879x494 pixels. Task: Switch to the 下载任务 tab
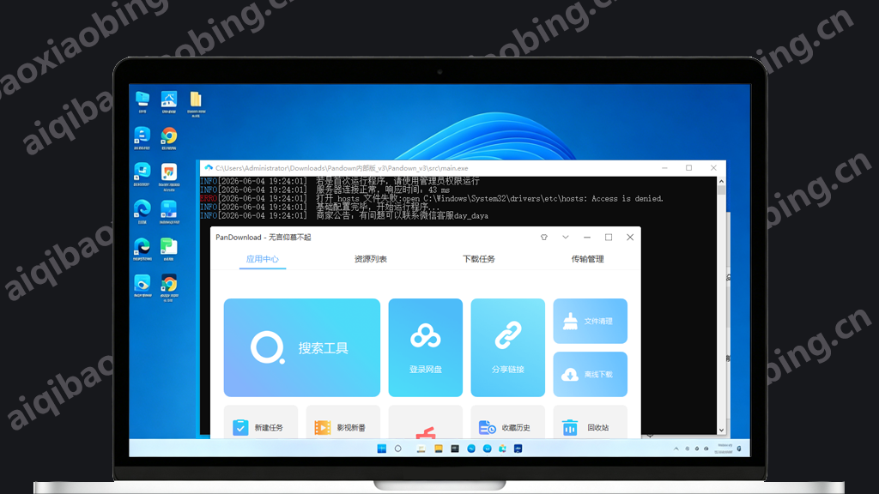coord(479,259)
